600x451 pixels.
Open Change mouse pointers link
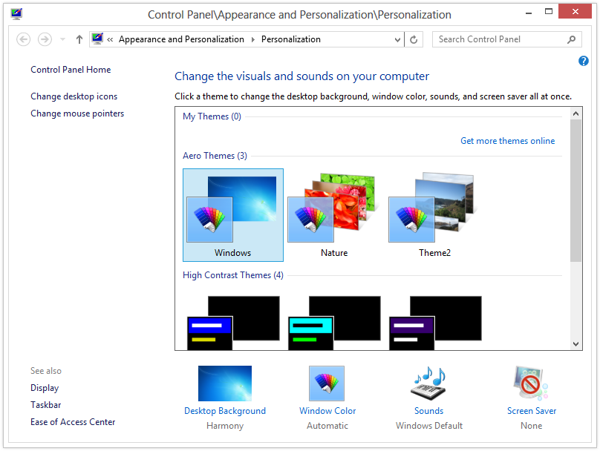[x=77, y=113]
